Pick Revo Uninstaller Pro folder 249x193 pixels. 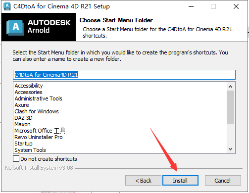(39, 137)
